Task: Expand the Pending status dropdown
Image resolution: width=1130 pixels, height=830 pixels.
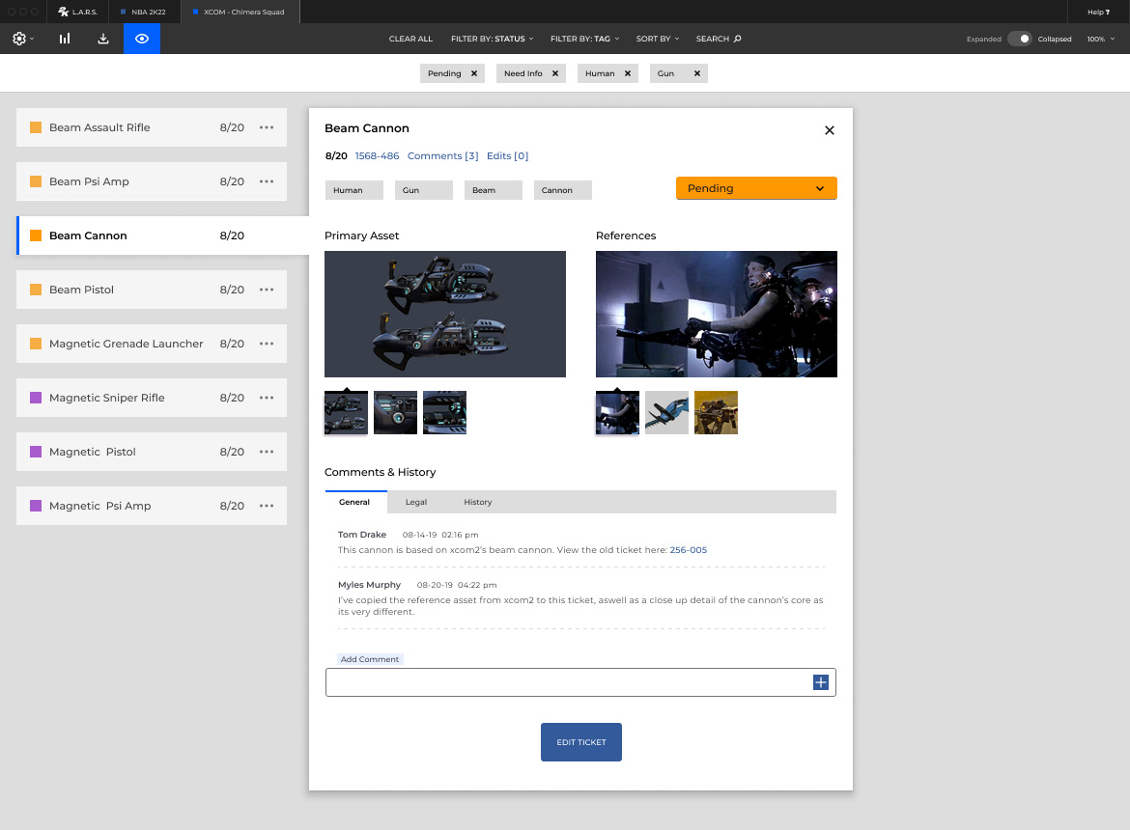Action: click(x=756, y=188)
